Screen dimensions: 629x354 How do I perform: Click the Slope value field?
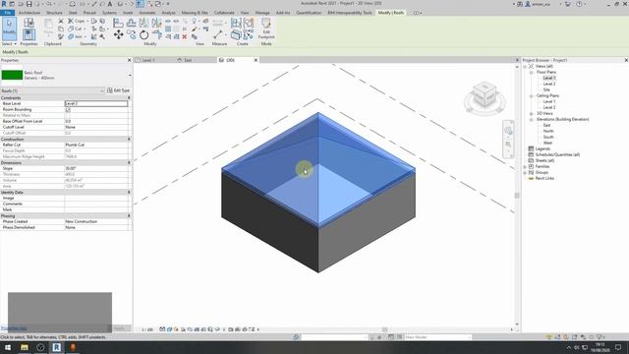(x=96, y=168)
